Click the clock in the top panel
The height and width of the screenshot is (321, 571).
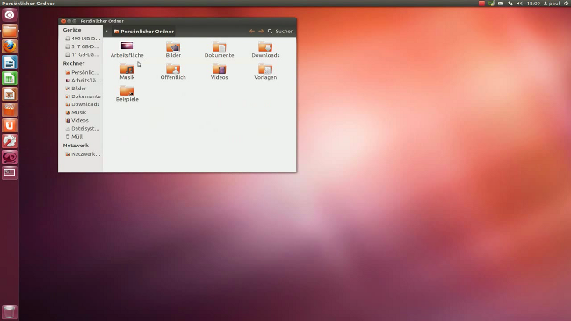click(x=533, y=4)
